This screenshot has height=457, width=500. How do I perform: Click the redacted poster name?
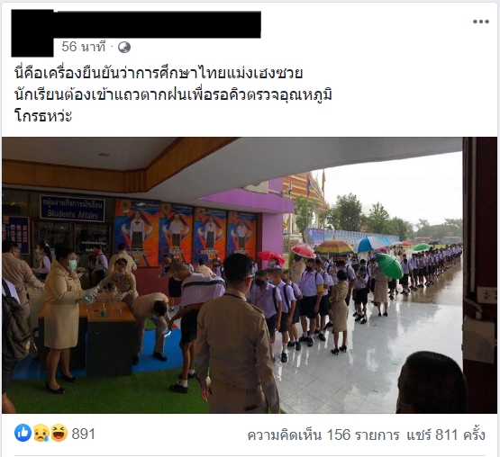pyautogui.click(x=158, y=24)
